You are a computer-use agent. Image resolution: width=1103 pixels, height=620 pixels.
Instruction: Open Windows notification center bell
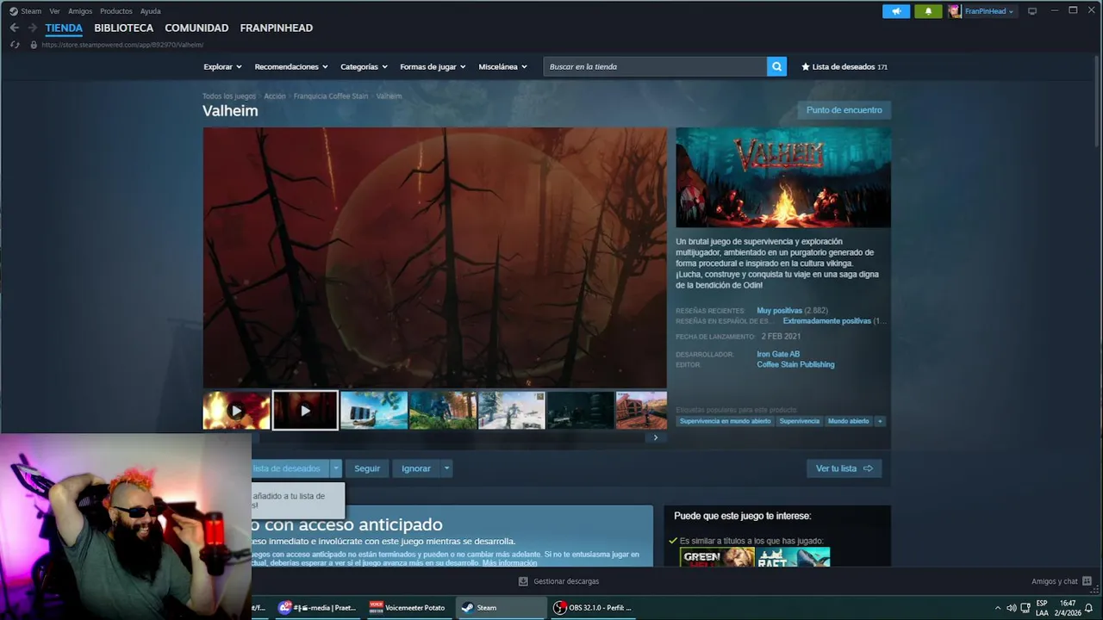point(1089,608)
